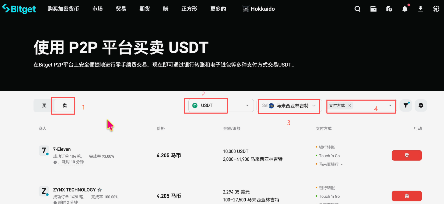Open the wallet icon in header
The height and width of the screenshot is (204, 444).
tap(373, 9)
